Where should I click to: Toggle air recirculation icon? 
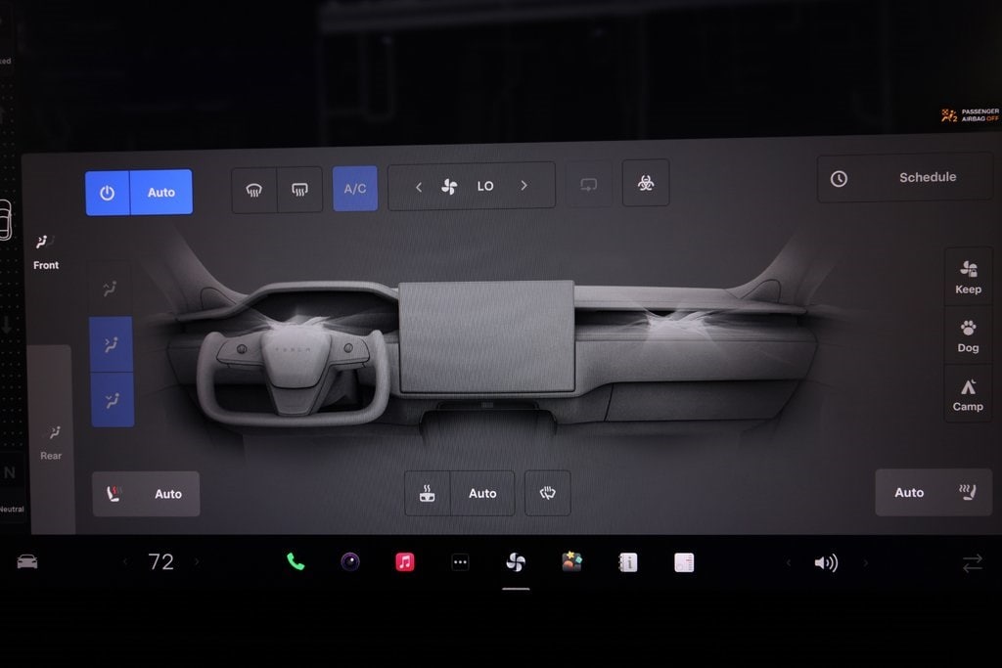[588, 184]
